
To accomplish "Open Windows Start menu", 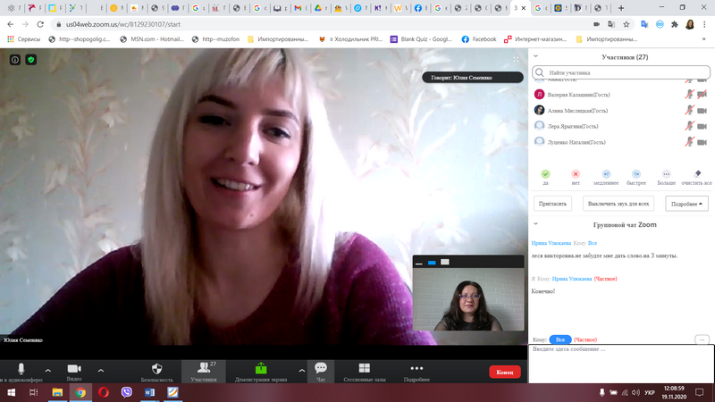I will point(11,392).
